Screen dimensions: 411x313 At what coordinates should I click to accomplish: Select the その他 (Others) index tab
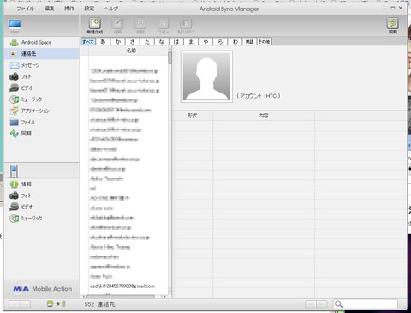(x=265, y=42)
